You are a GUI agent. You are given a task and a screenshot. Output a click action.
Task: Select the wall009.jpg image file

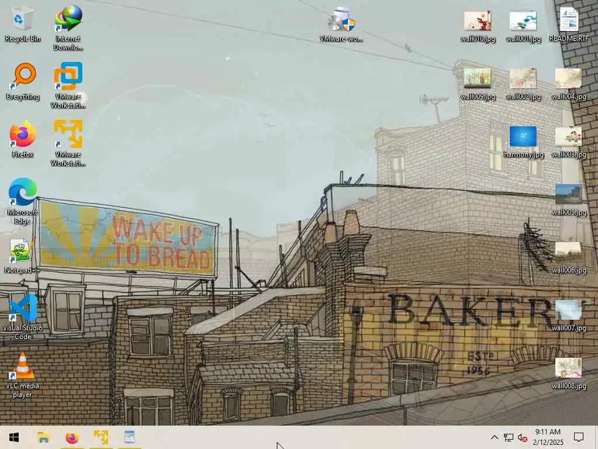(x=478, y=84)
